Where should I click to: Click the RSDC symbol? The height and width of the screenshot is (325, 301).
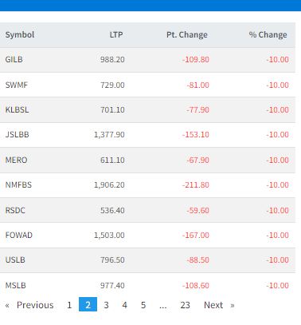point(15,210)
